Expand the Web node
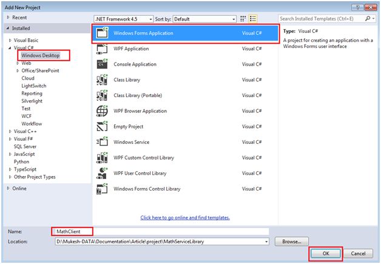 point(18,63)
